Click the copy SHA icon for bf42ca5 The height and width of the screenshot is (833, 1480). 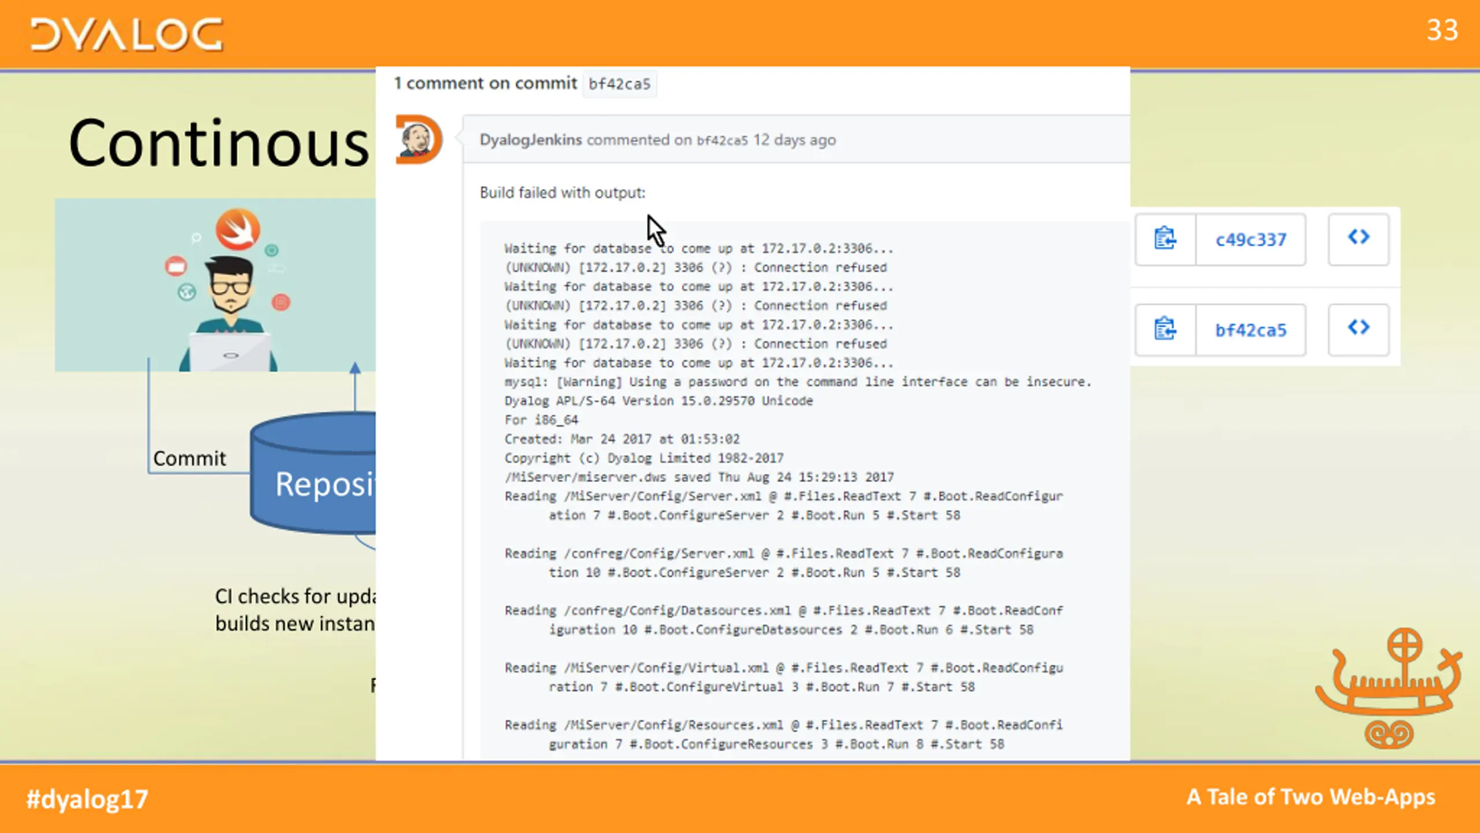pos(1165,330)
